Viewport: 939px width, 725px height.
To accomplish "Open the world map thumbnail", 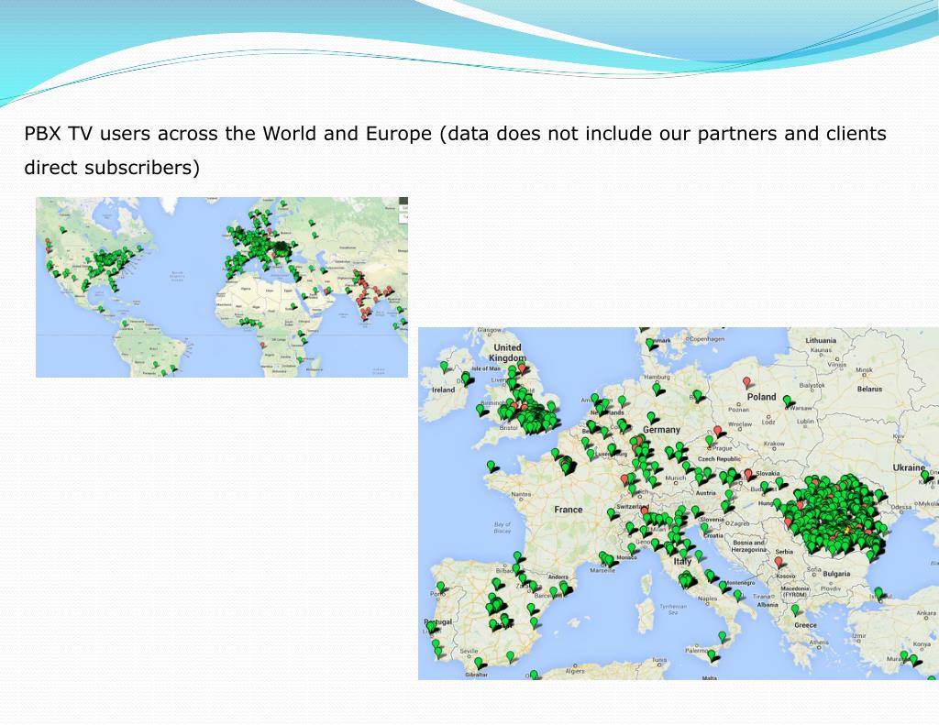I will (222, 287).
